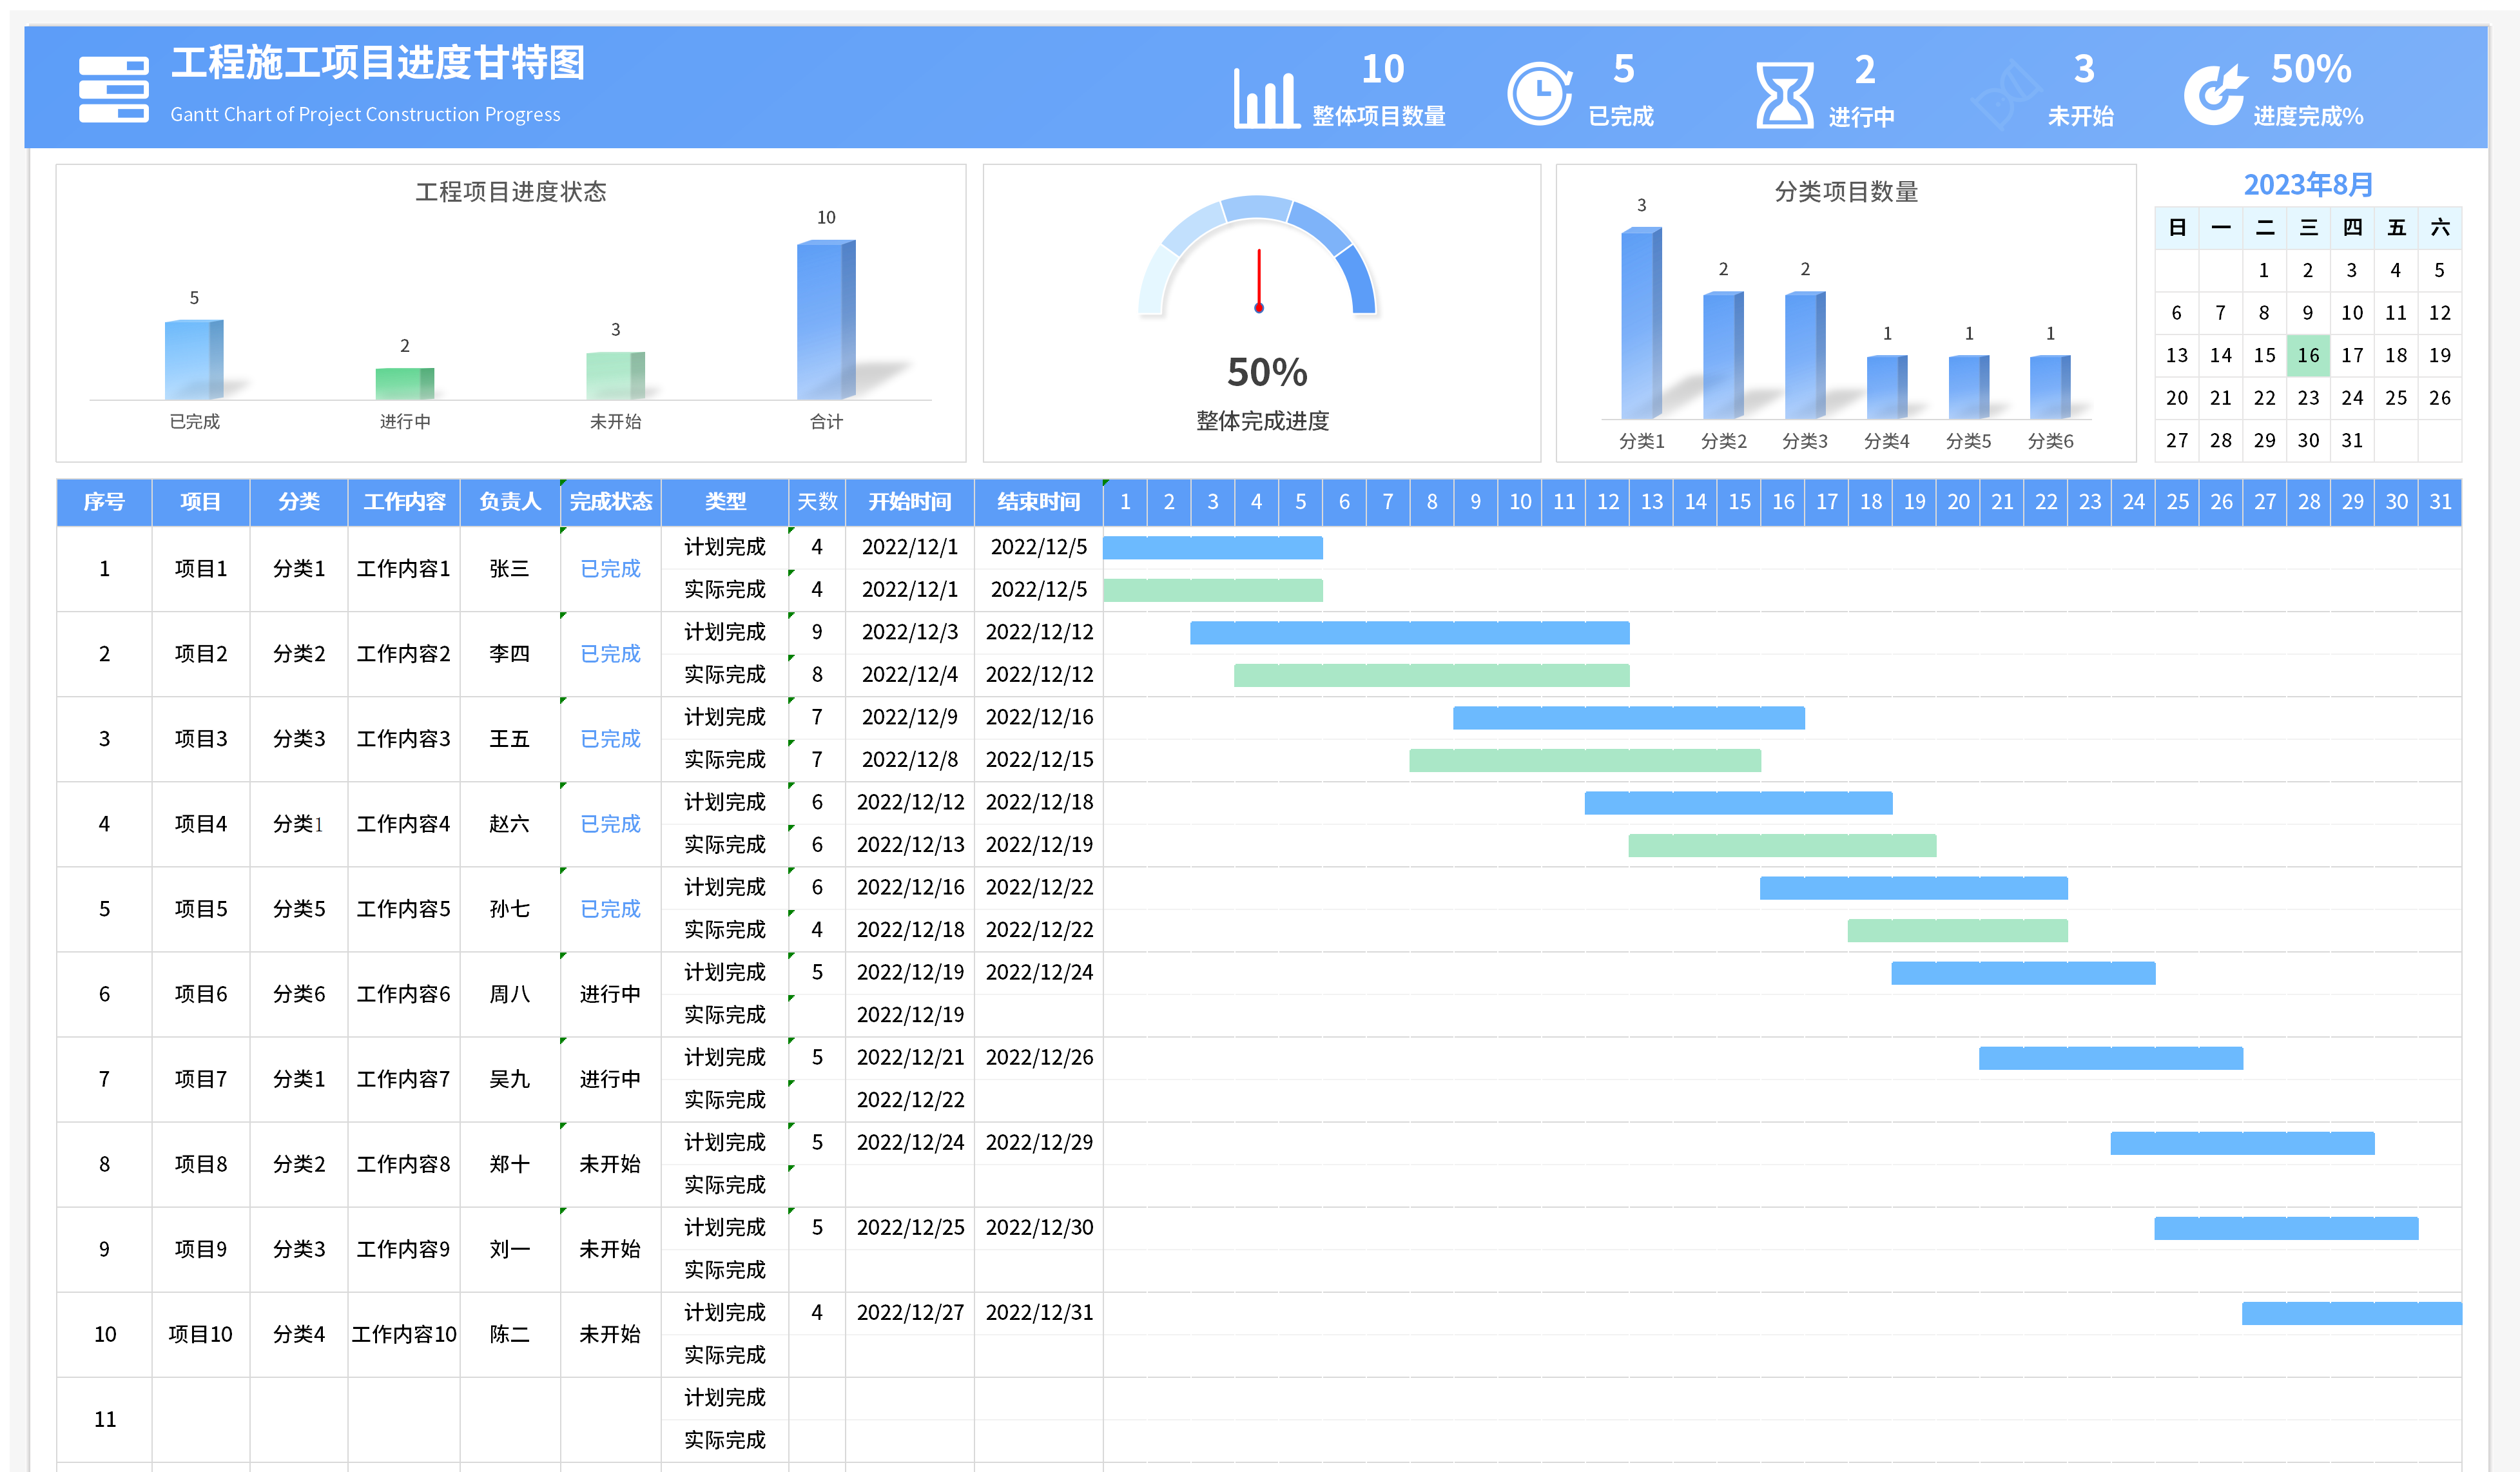Click 已完成 status link for 项目5

pyautogui.click(x=610, y=909)
